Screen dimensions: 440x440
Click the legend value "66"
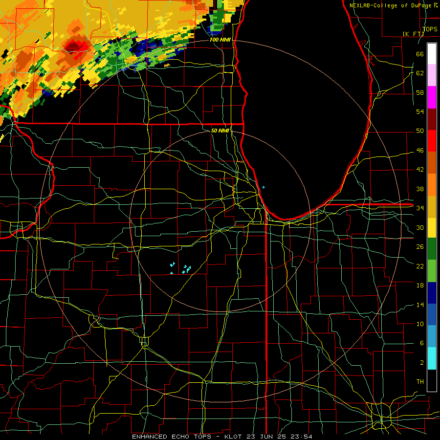coord(420,54)
